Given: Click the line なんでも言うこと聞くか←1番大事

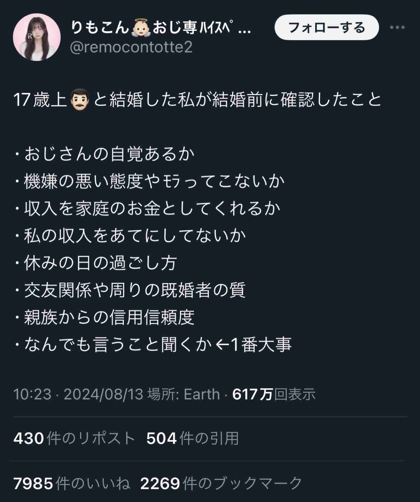Looking at the screenshot, I should pos(153,344).
